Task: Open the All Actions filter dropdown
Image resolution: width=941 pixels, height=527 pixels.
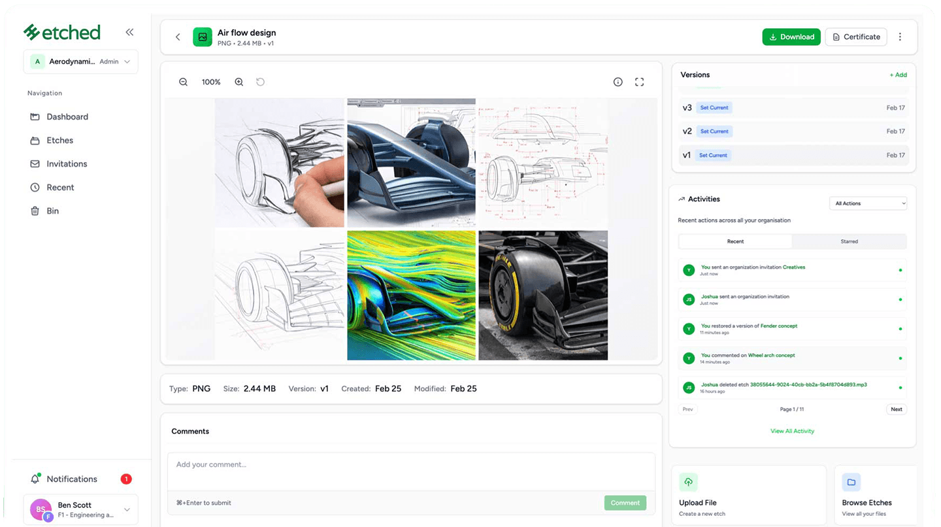Action: pyautogui.click(x=868, y=203)
